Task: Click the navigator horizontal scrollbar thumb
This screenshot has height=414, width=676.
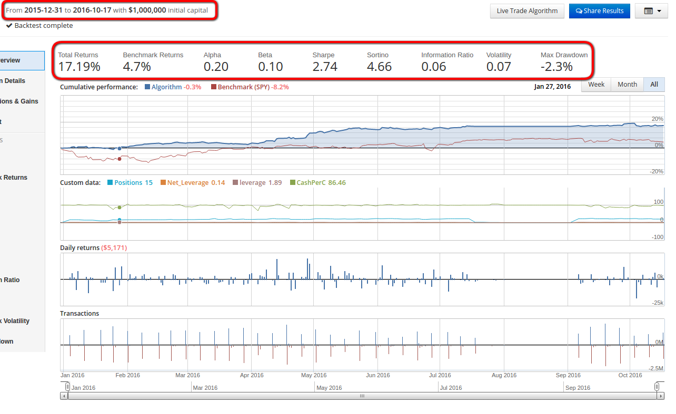Action: (x=362, y=396)
